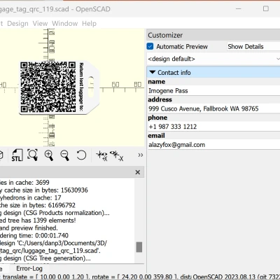Viewport: 280px width, 280px height.
Task: Click the left (-X) view axis icon
Action: click(x=116, y=155)
